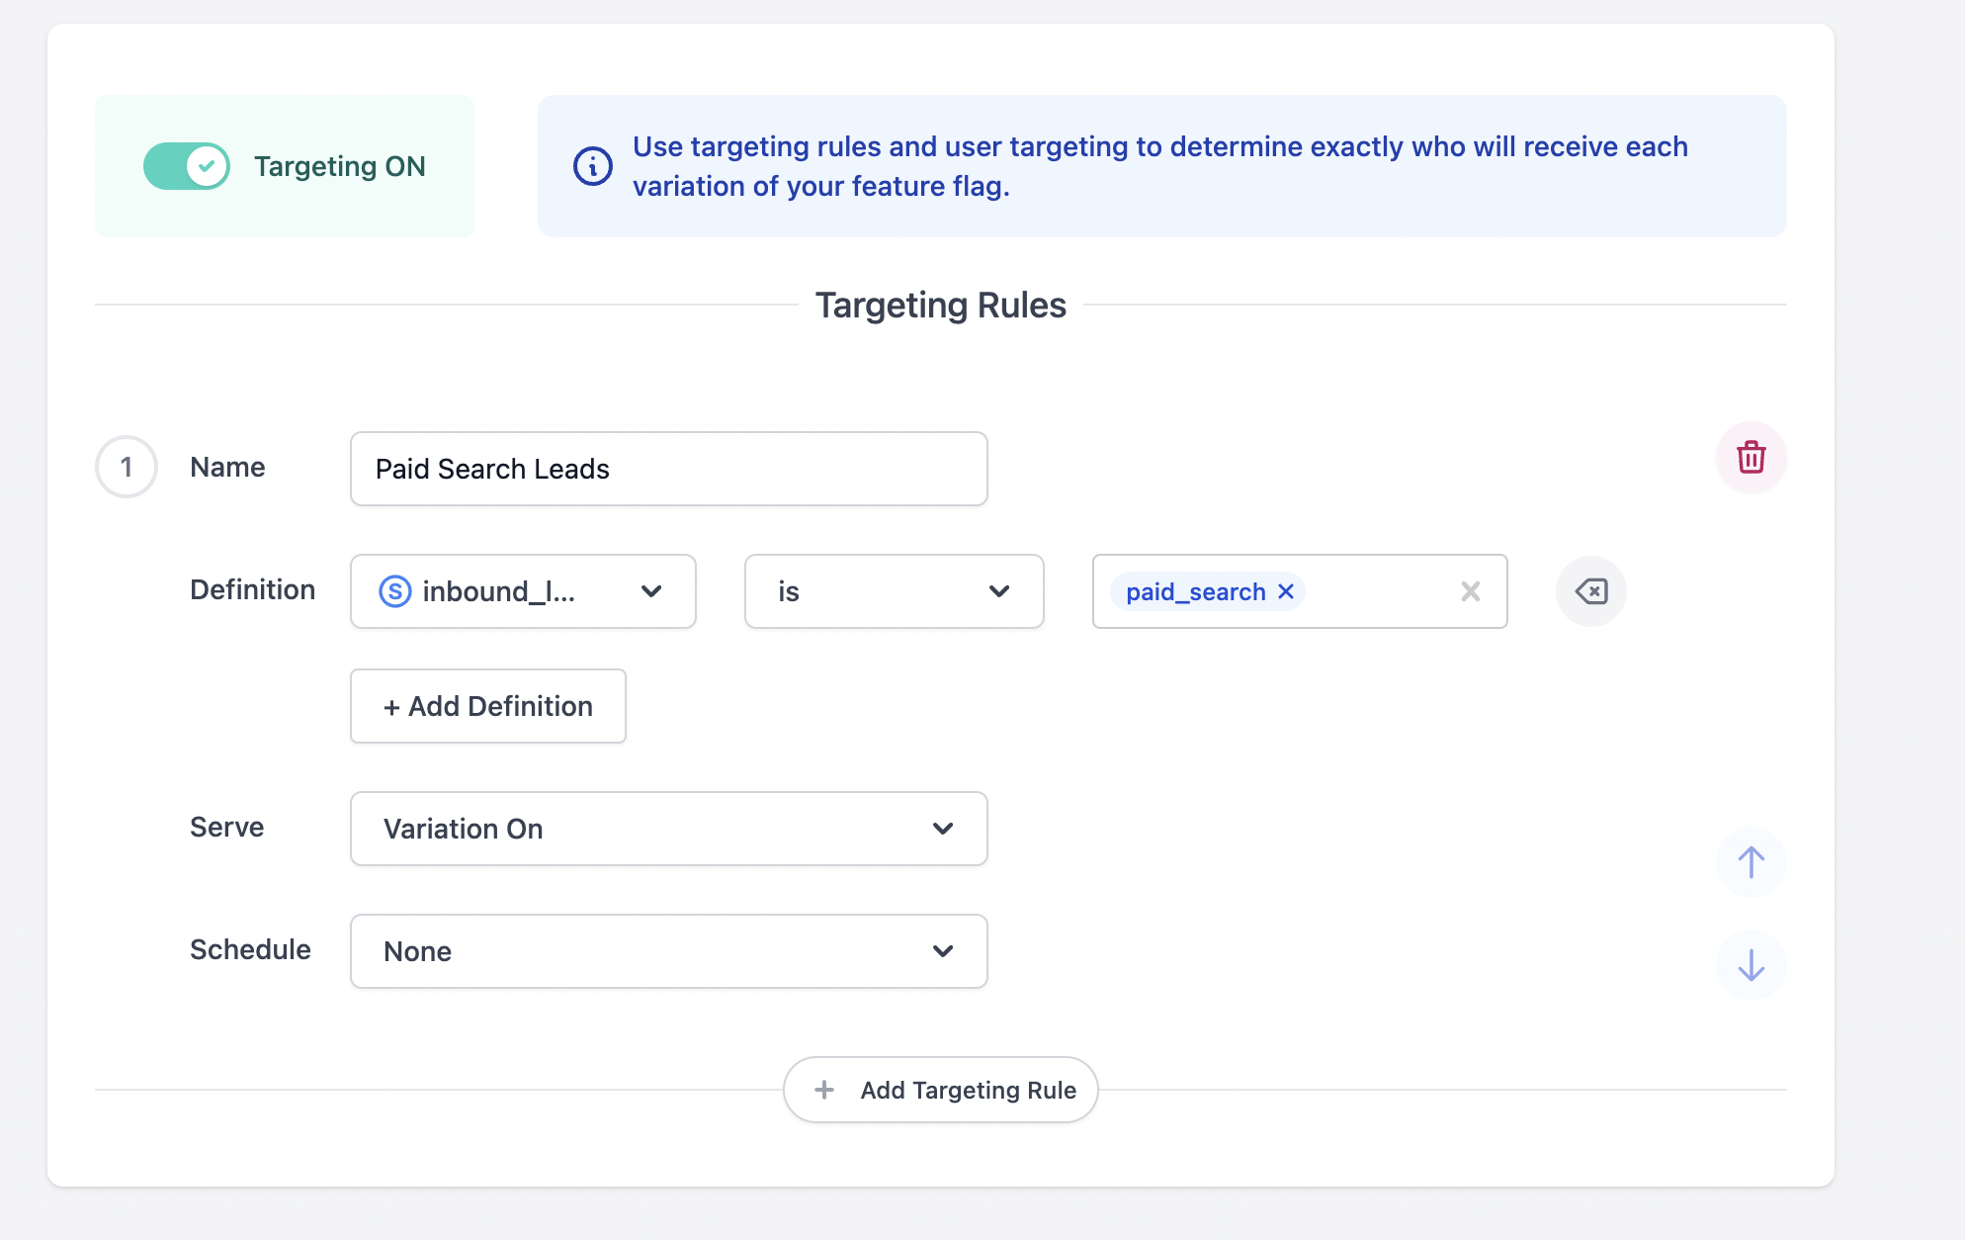Open the inbound_l attribute dropdown
1965x1240 pixels.
[522, 591]
